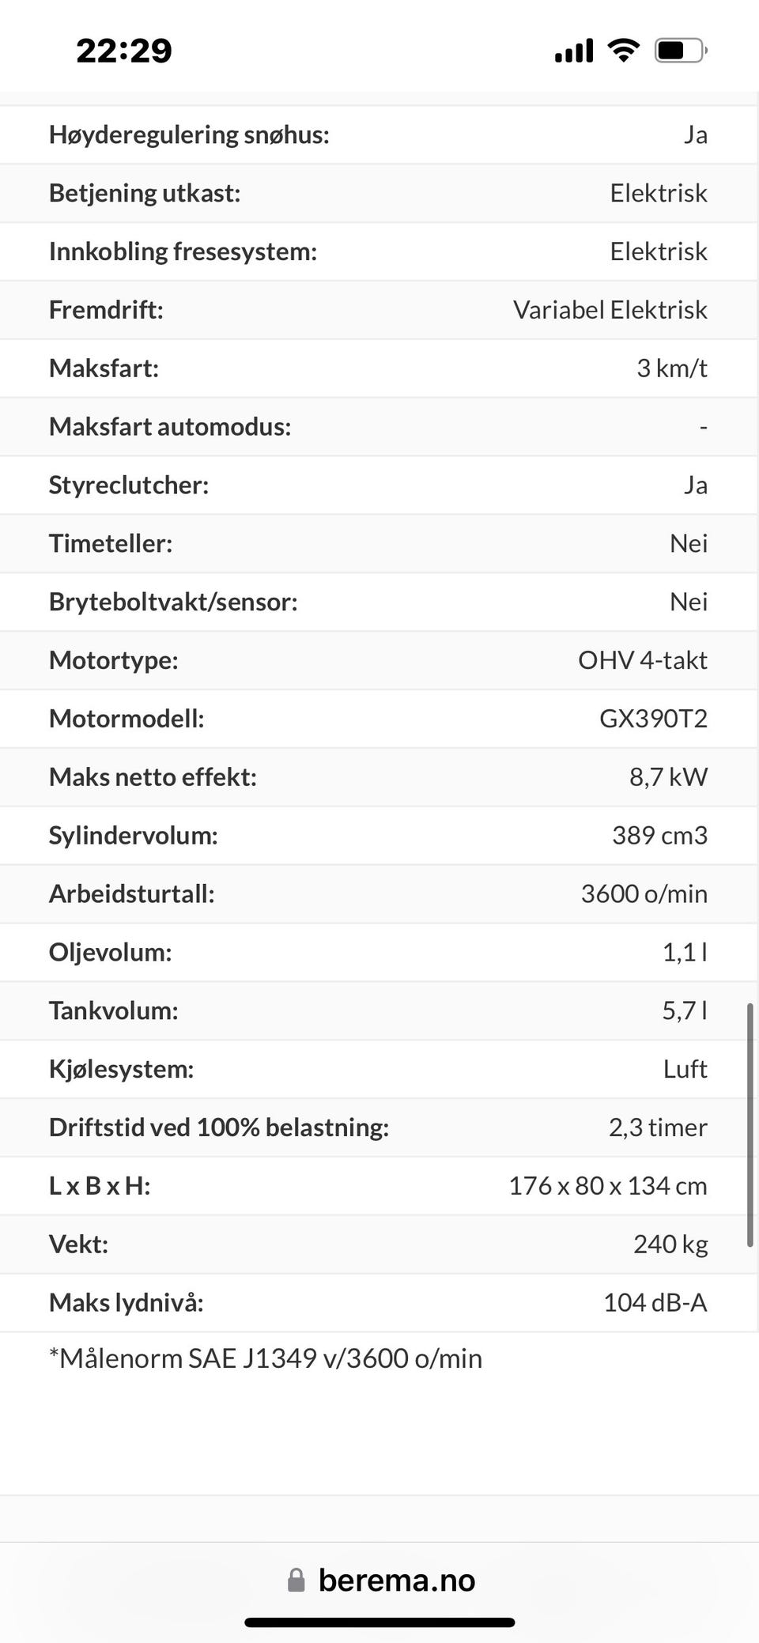Tap the Sylindervolum 389 cm3 value
Image resolution: width=759 pixels, height=1643 pixels.
[x=659, y=836]
